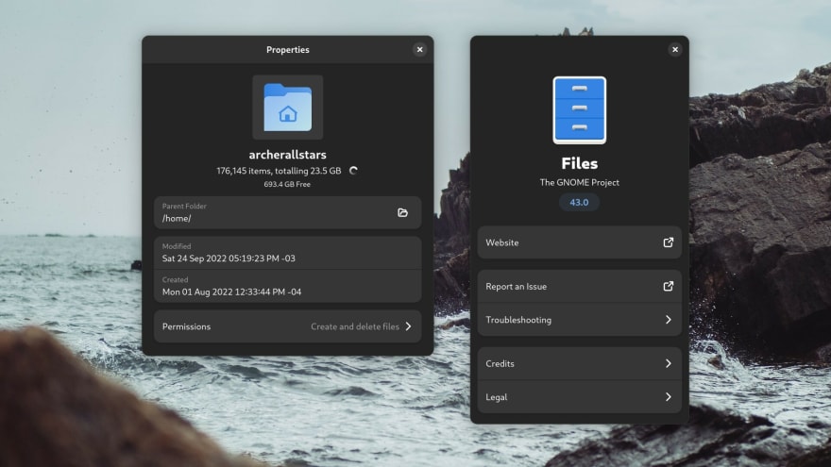
Task: Open the Website row
Action: point(579,242)
